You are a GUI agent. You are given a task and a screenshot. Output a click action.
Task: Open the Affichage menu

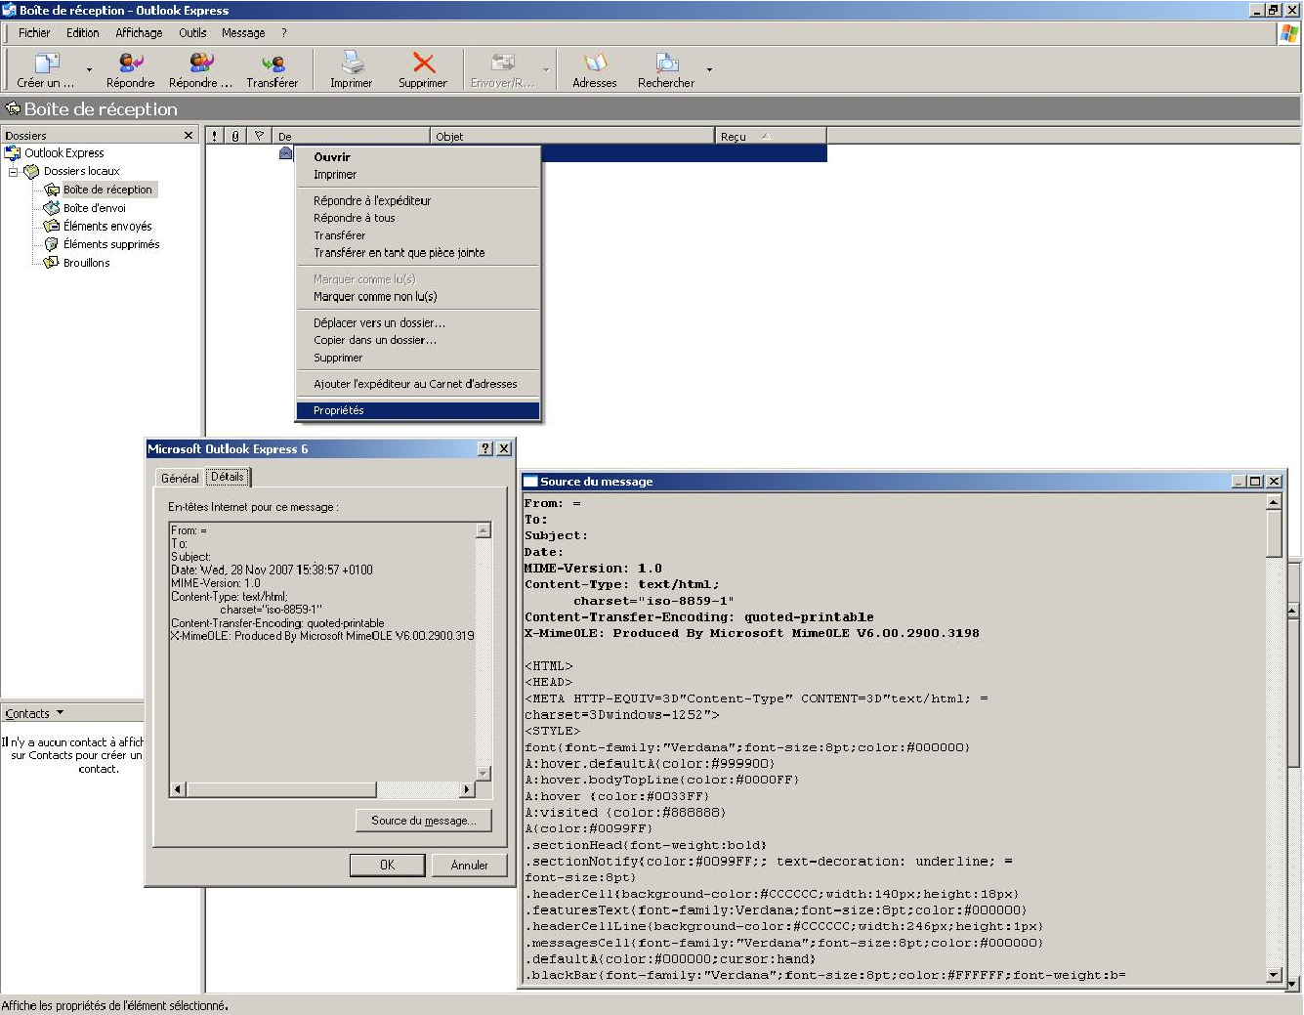[139, 32]
